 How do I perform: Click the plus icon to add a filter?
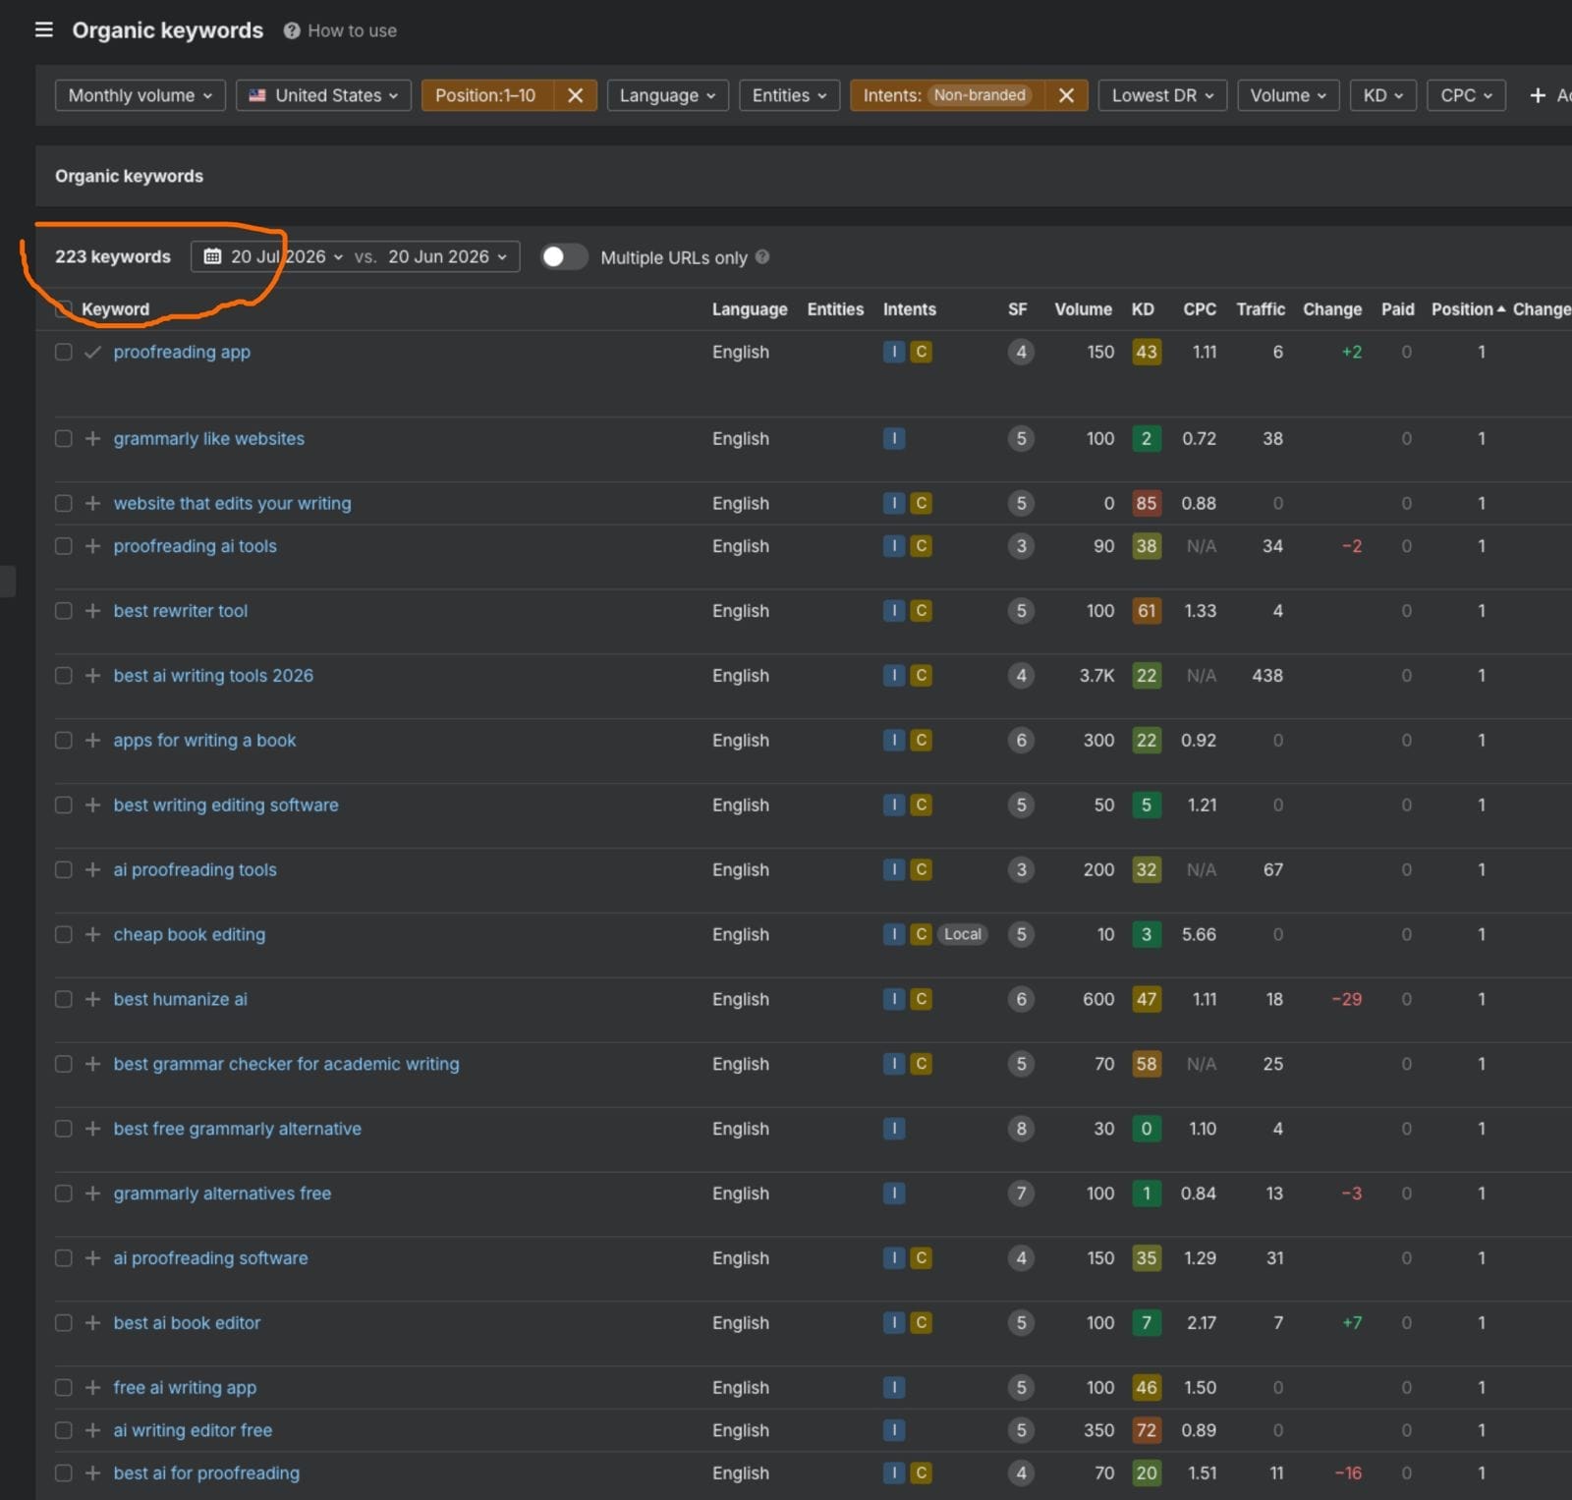pyautogui.click(x=1538, y=95)
